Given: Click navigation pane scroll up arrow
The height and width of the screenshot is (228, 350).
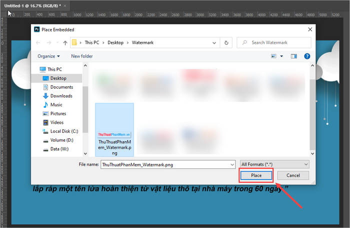Looking at the screenshot, I should pyautogui.click(x=85, y=65).
